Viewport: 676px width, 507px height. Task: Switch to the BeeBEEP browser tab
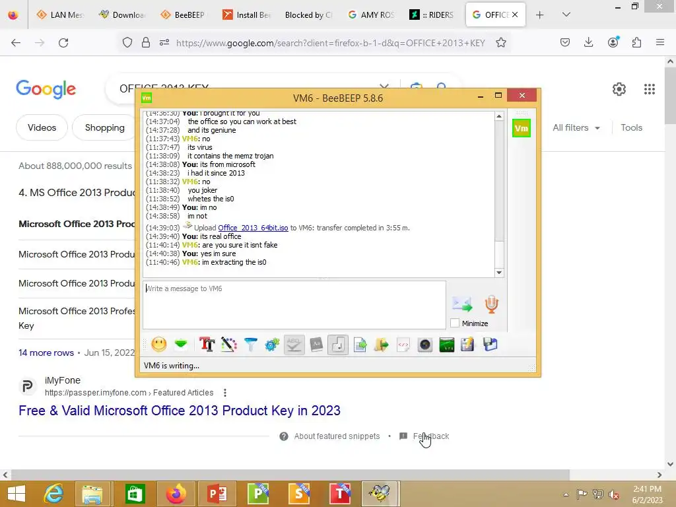tap(183, 15)
